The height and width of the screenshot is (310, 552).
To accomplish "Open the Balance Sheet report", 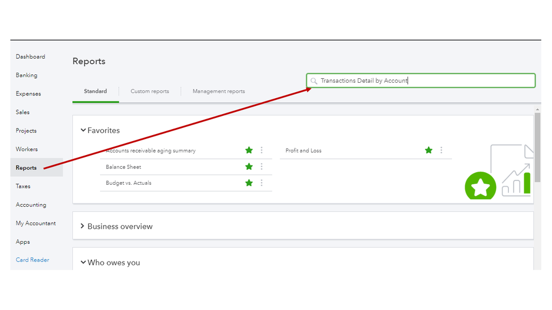I will (123, 167).
